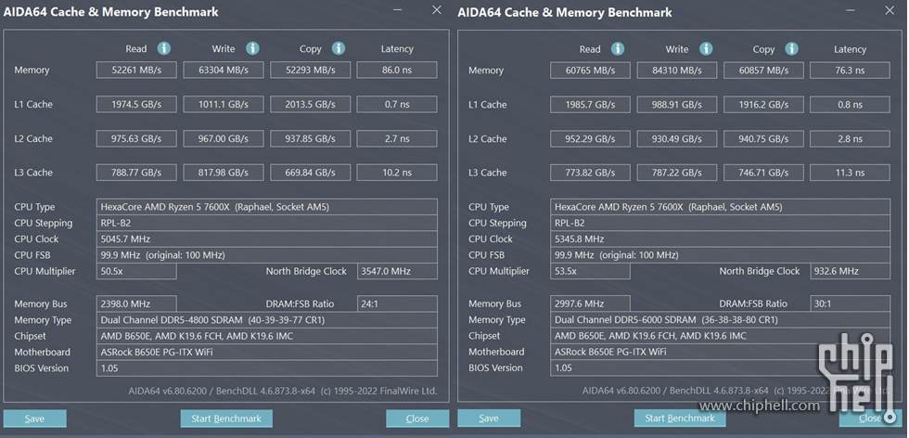The height and width of the screenshot is (438, 909).
Task: Close the left AIDA64 window via X
Action: (x=437, y=10)
